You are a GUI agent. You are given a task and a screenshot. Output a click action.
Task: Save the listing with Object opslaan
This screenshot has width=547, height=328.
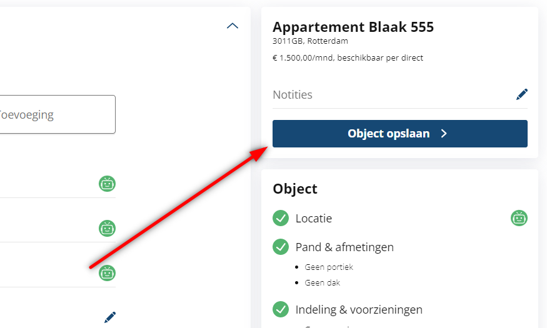click(x=400, y=134)
